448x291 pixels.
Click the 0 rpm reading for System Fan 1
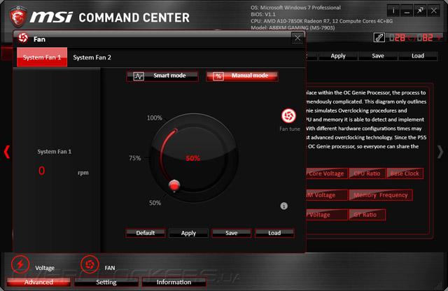(42, 171)
